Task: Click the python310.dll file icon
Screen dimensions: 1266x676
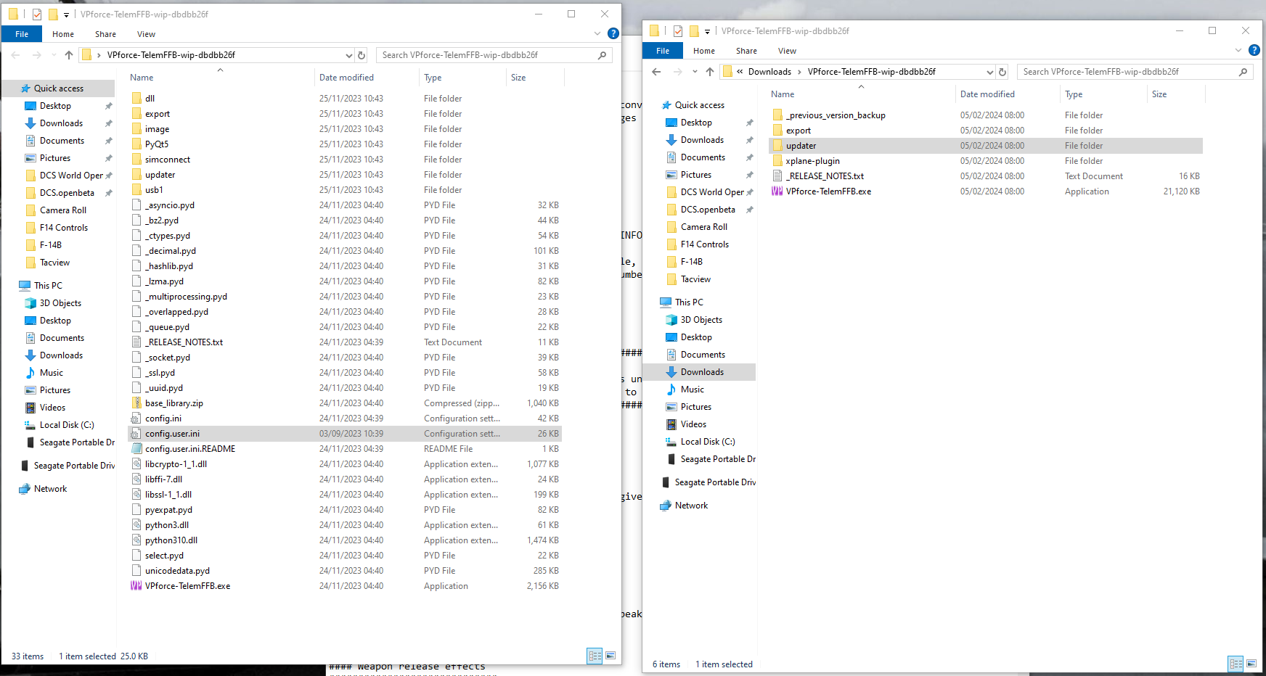Action: pos(136,540)
